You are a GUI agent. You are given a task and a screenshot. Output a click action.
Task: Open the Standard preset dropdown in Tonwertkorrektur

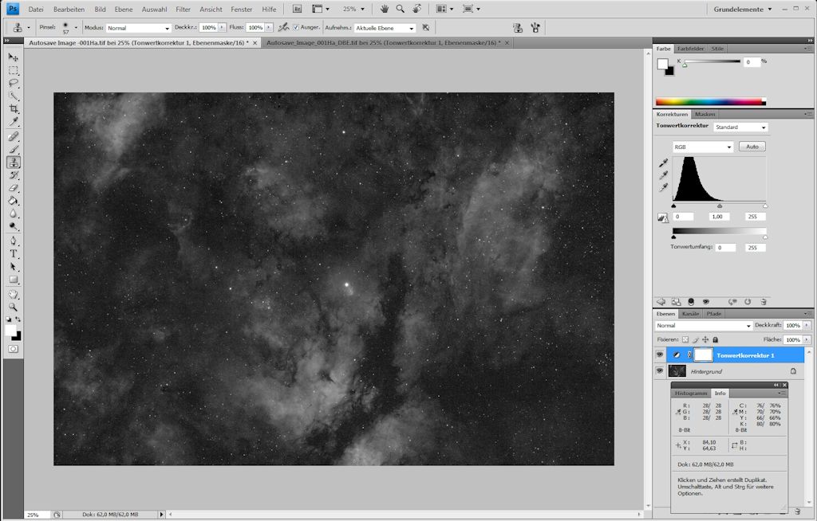coord(740,127)
